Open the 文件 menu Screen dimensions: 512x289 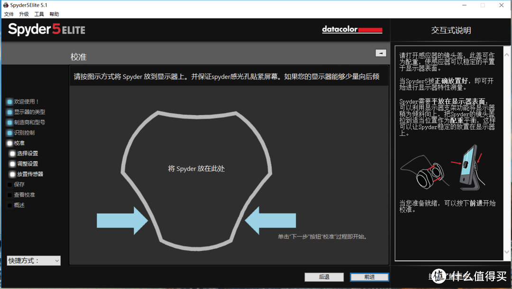pos(9,14)
